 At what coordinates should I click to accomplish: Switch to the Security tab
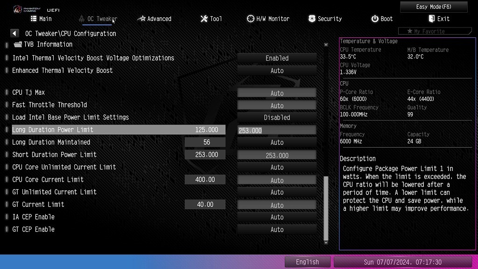[x=325, y=19]
